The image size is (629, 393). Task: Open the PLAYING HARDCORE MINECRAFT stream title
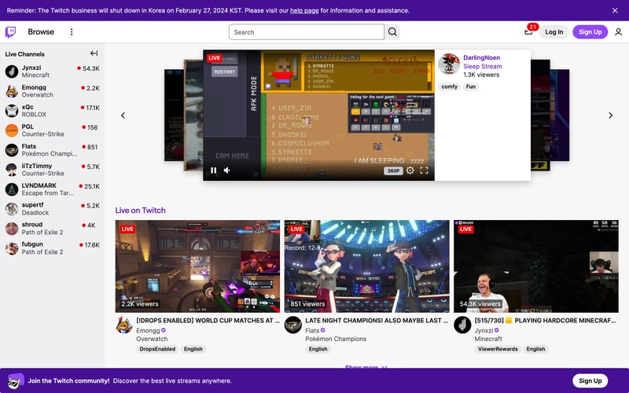coord(545,321)
